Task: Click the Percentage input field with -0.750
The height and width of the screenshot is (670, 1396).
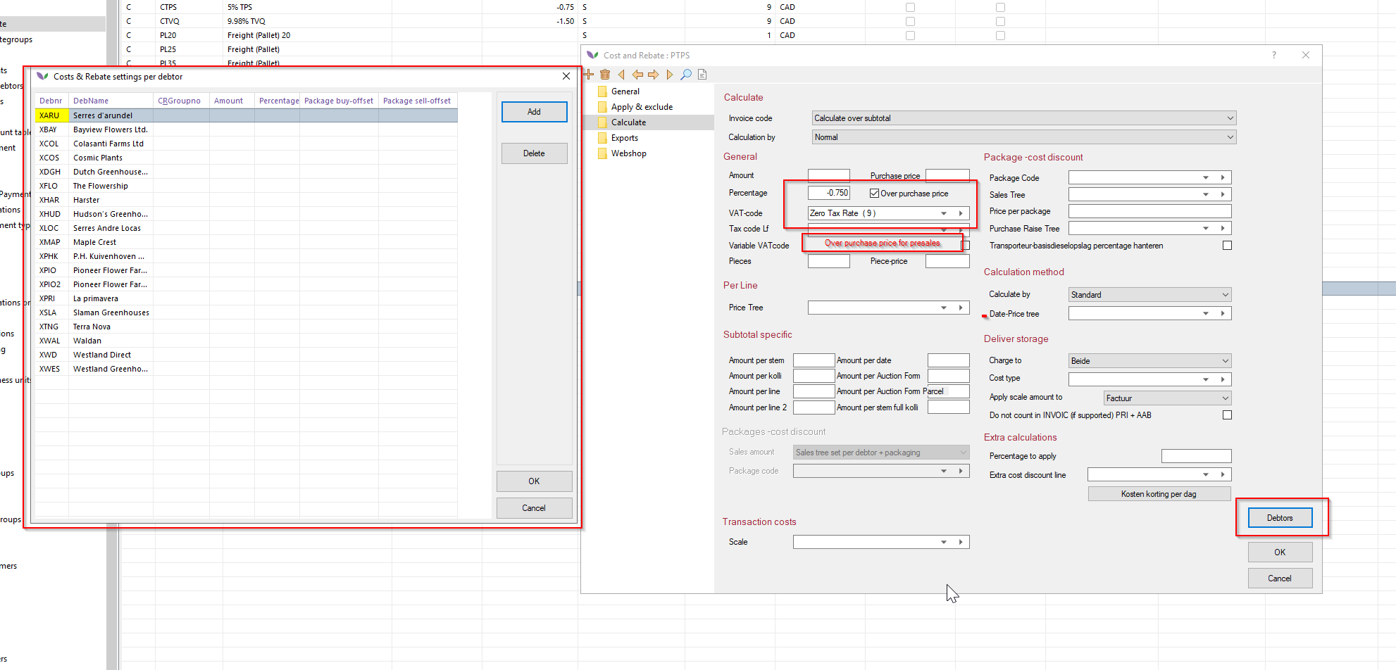Action: [x=829, y=193]
